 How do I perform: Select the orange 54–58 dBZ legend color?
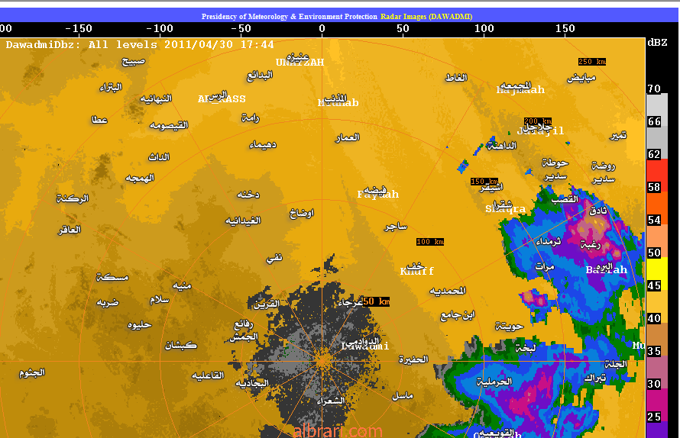tap(657, 208)
